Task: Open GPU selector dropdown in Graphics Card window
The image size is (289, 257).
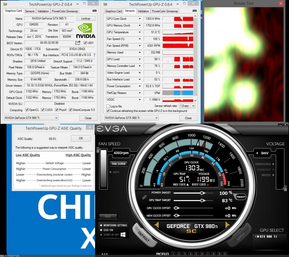Action: point(31,118)
